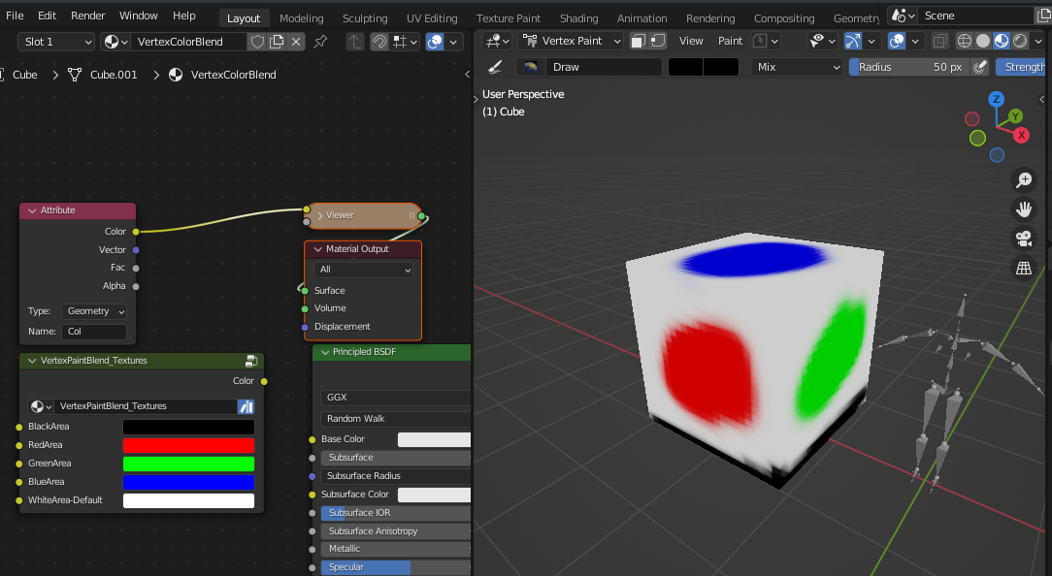
Task: Open the toggle orthographic grid view icon
Action: pos(1023,268)
